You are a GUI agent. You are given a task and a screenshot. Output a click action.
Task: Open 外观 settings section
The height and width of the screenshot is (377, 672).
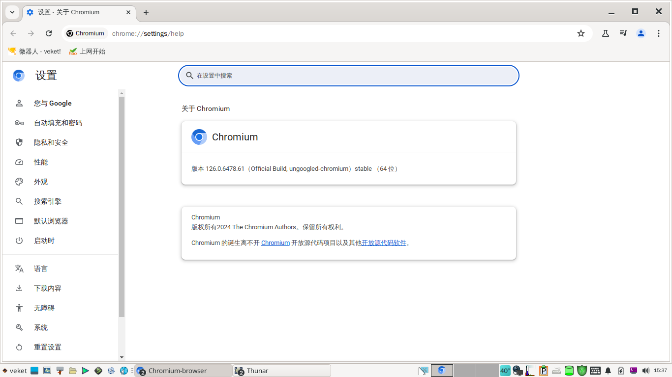tap(61, 182)
